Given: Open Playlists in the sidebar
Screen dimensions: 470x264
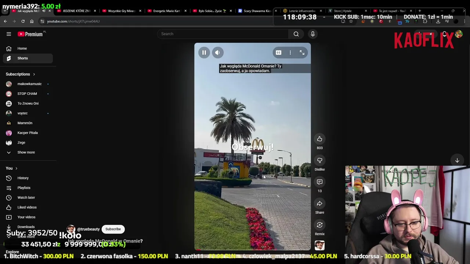Looking at the screenshot, I should (28, 188).
